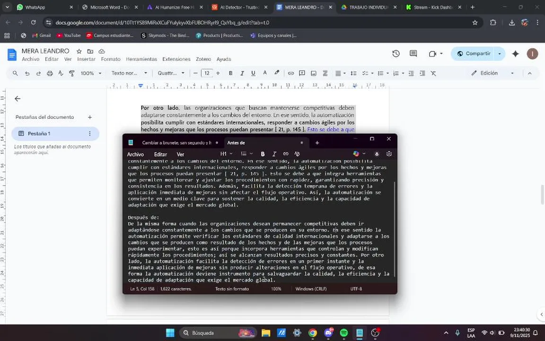Click the Notepad clear formatting icon

click(x=297, y=154)
